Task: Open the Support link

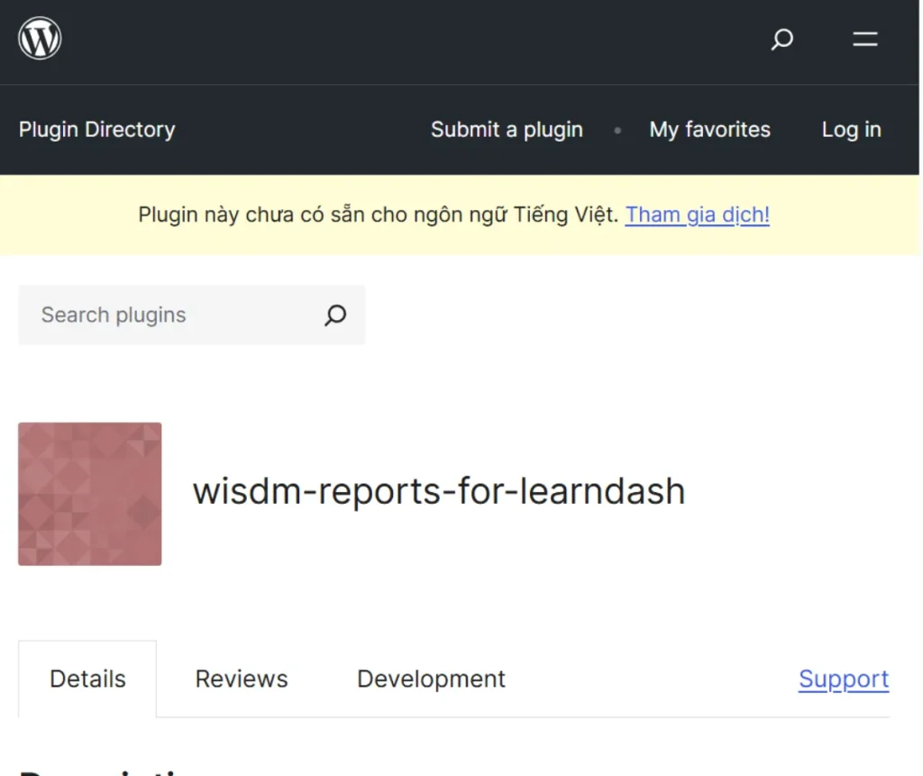Action: point(844,679)
